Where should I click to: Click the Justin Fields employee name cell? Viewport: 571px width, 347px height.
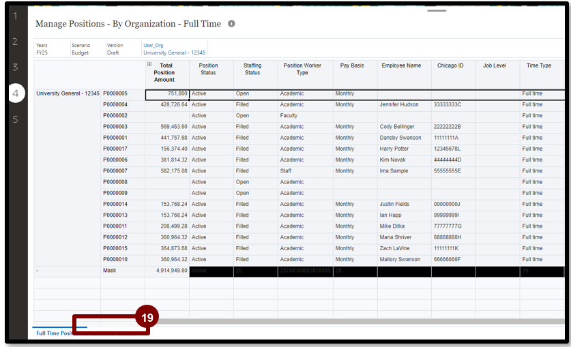(405, 204)
